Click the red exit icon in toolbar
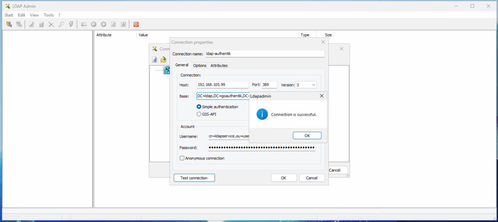The image size is (498, 222). 136,24
